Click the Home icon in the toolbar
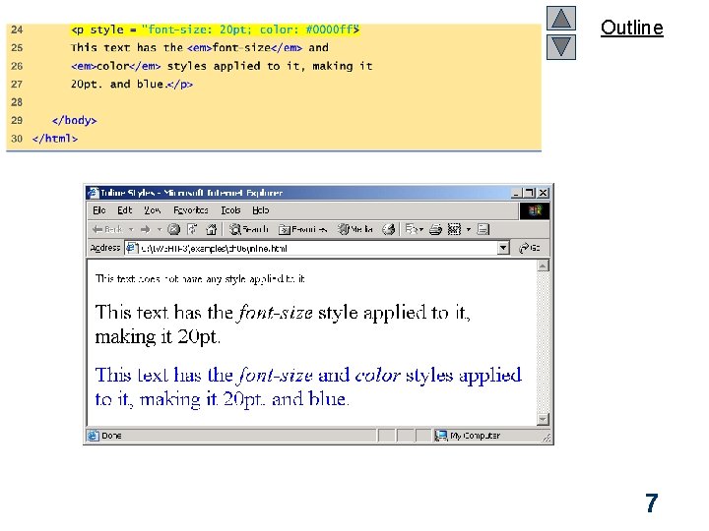The width and height of the screenshot is (709, 531). click(x=211, y=229)
